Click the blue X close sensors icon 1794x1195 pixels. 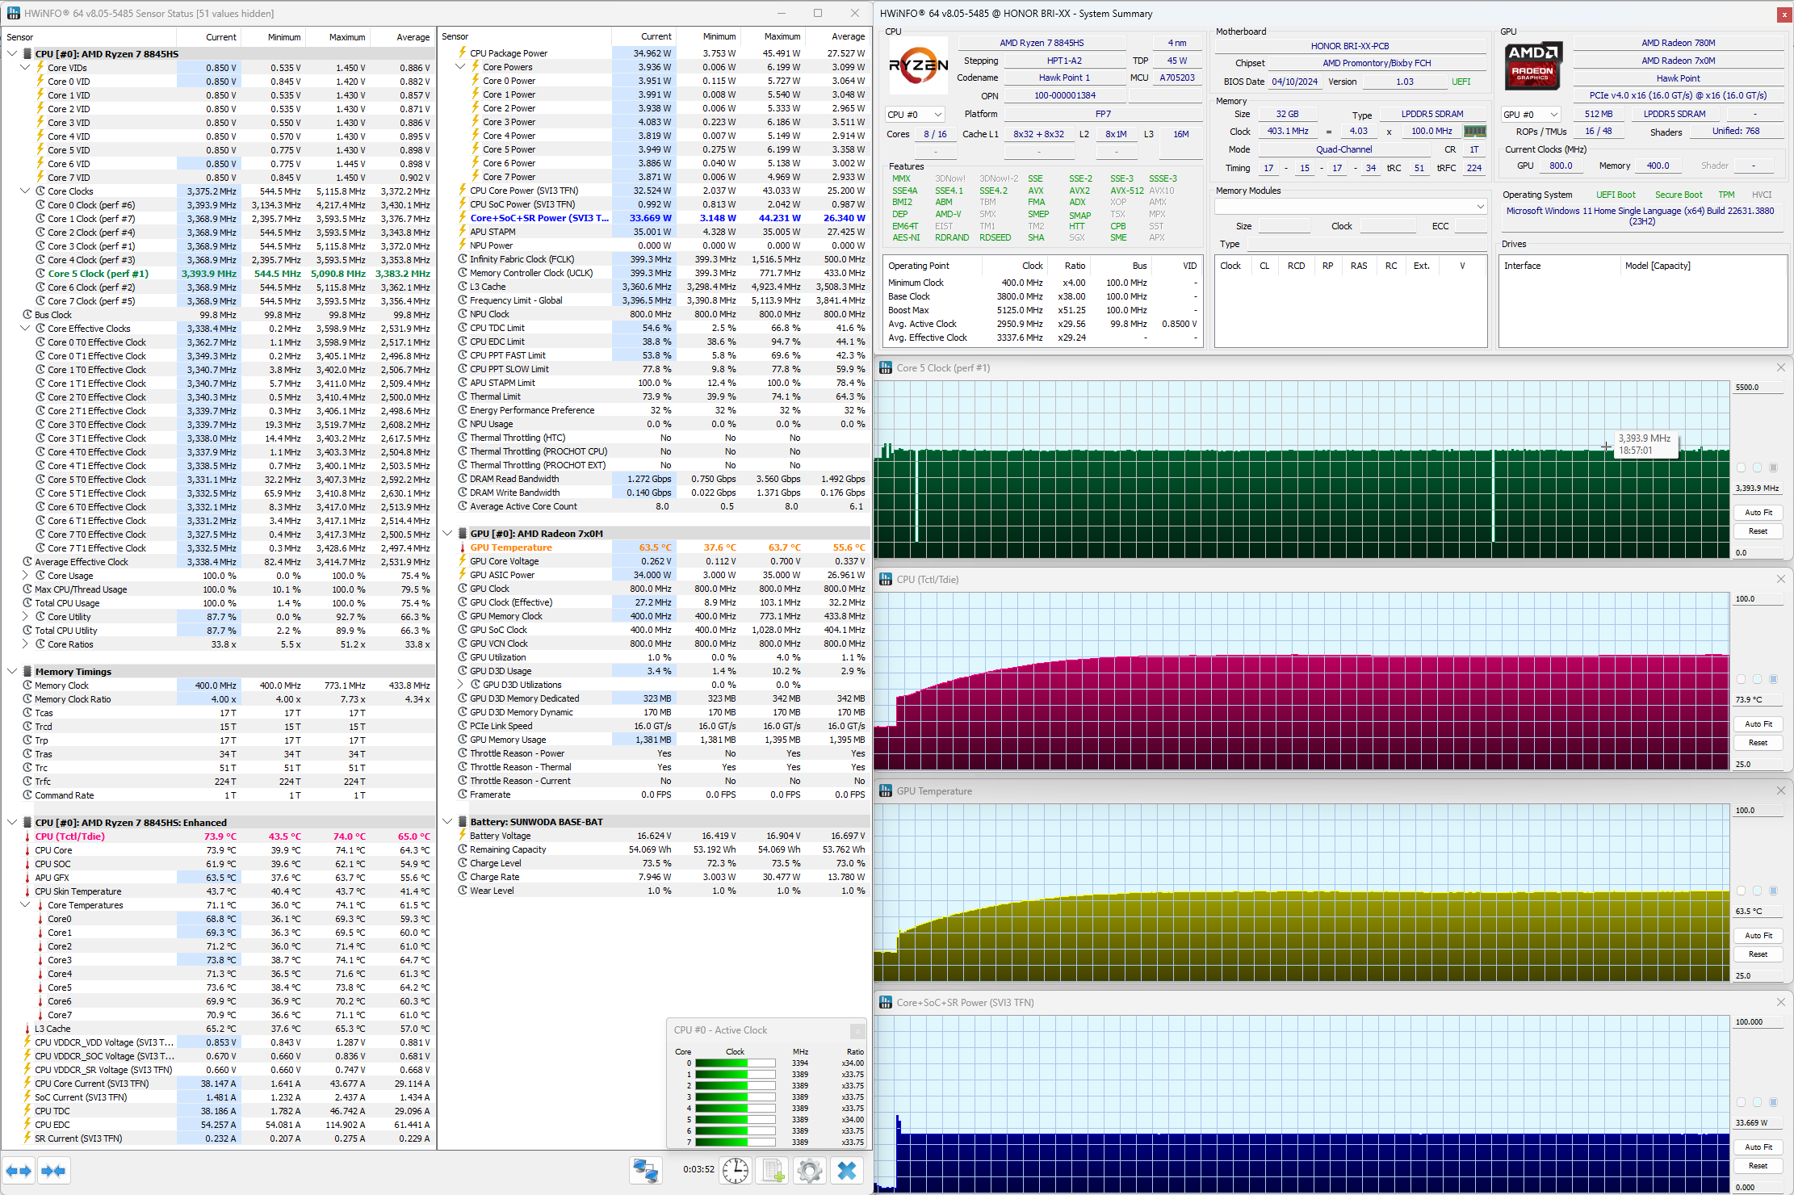coord(846,1170)
